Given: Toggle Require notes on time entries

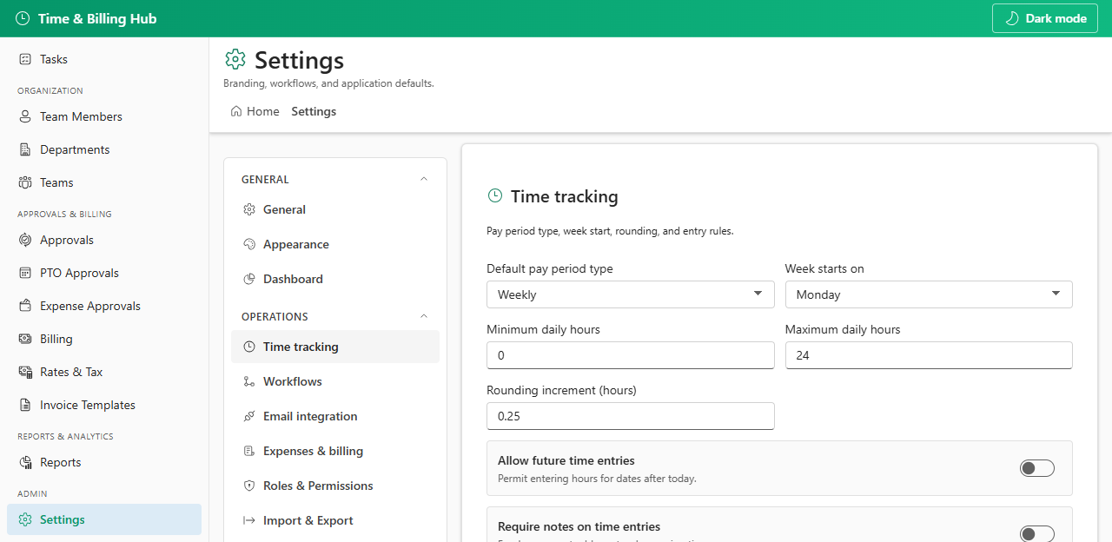Looking at the screenshot, I should click(x=1037, y=533).
